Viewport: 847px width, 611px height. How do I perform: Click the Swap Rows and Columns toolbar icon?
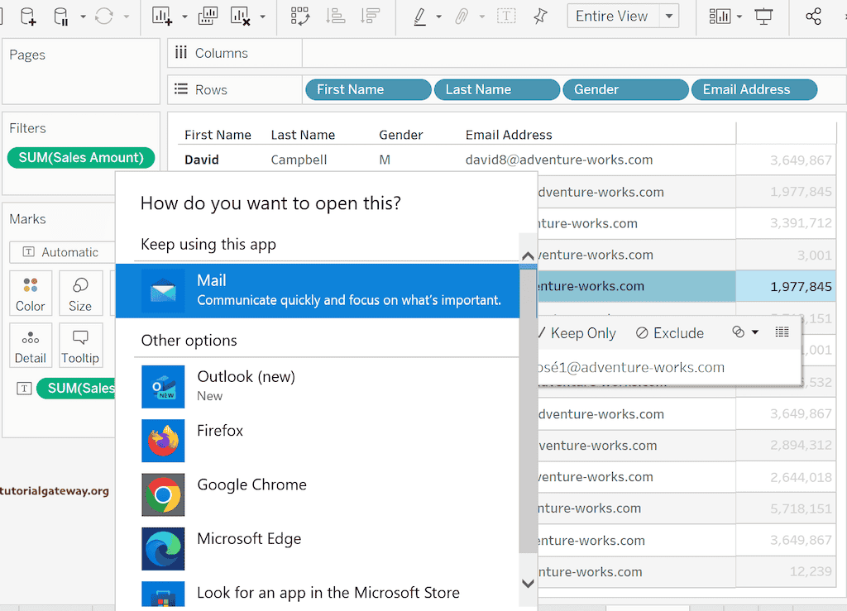299,16
